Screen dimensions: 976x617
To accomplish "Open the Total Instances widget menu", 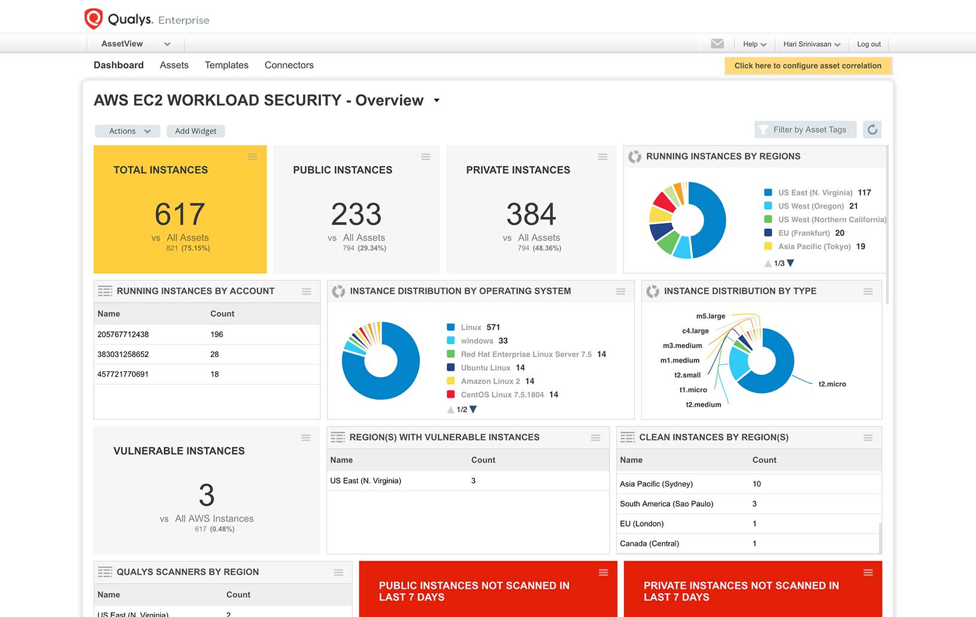I will [x=252, y=157].
